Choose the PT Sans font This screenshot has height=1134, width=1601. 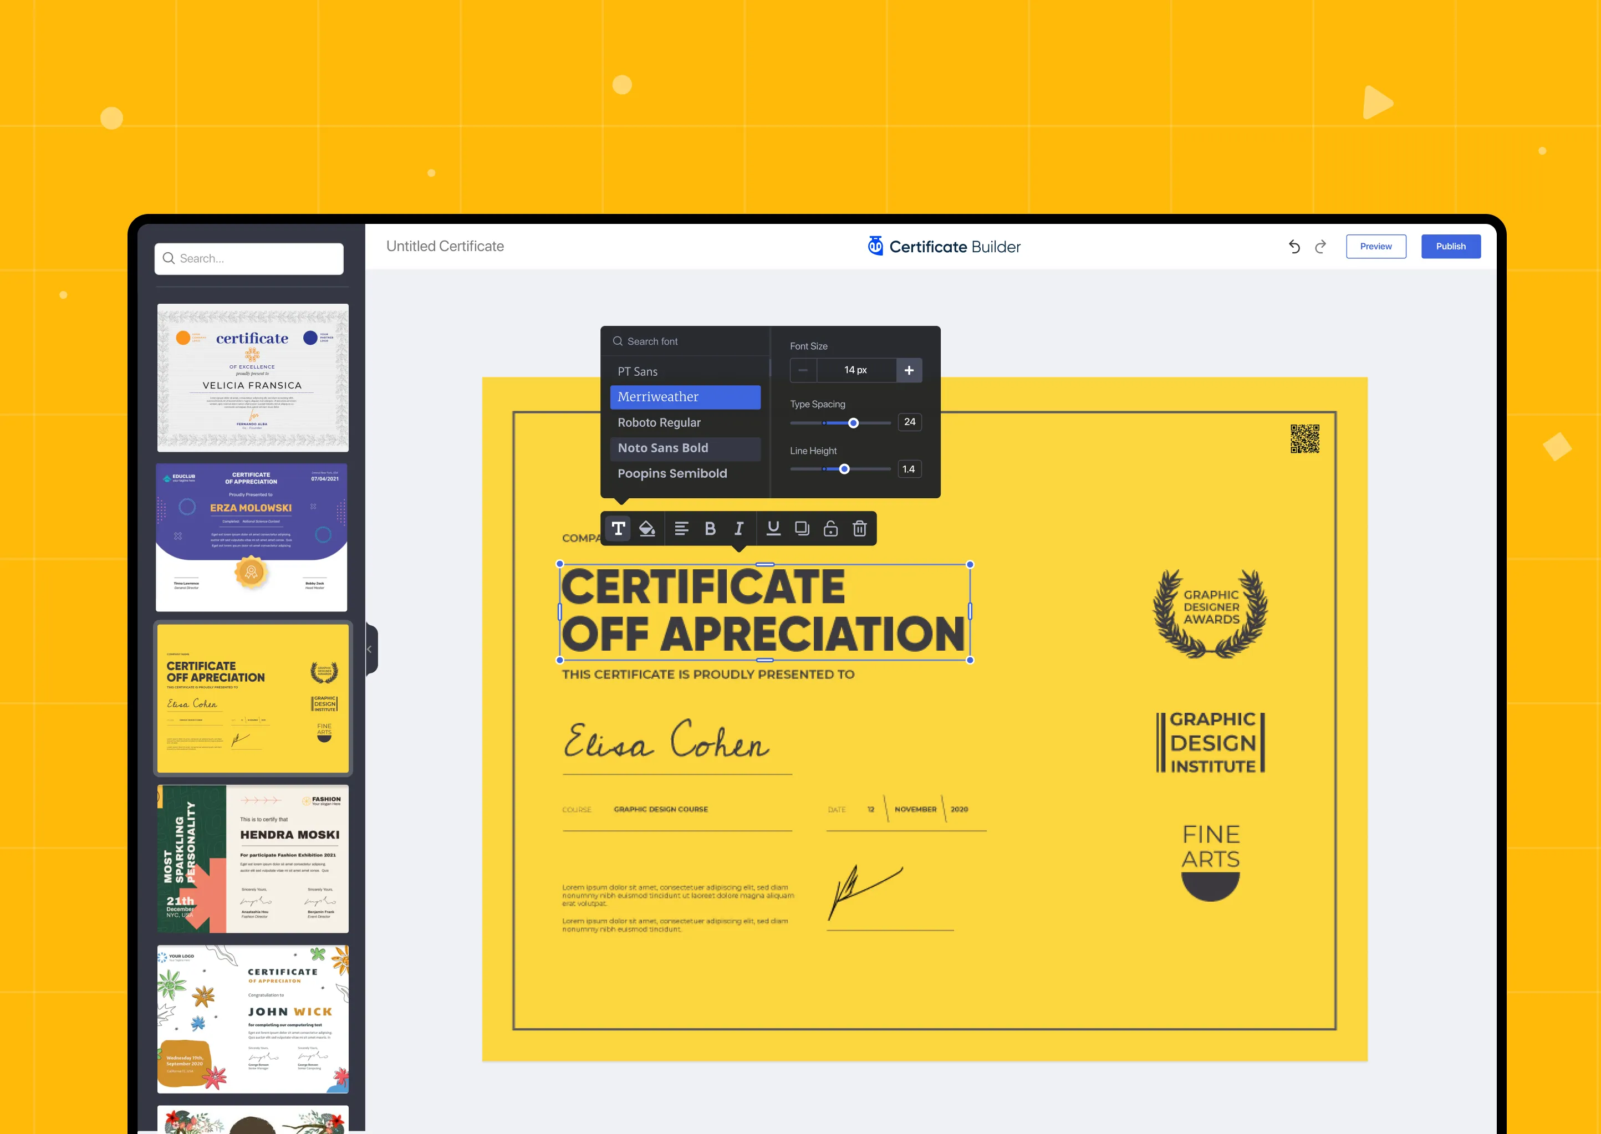pos(685,371)
